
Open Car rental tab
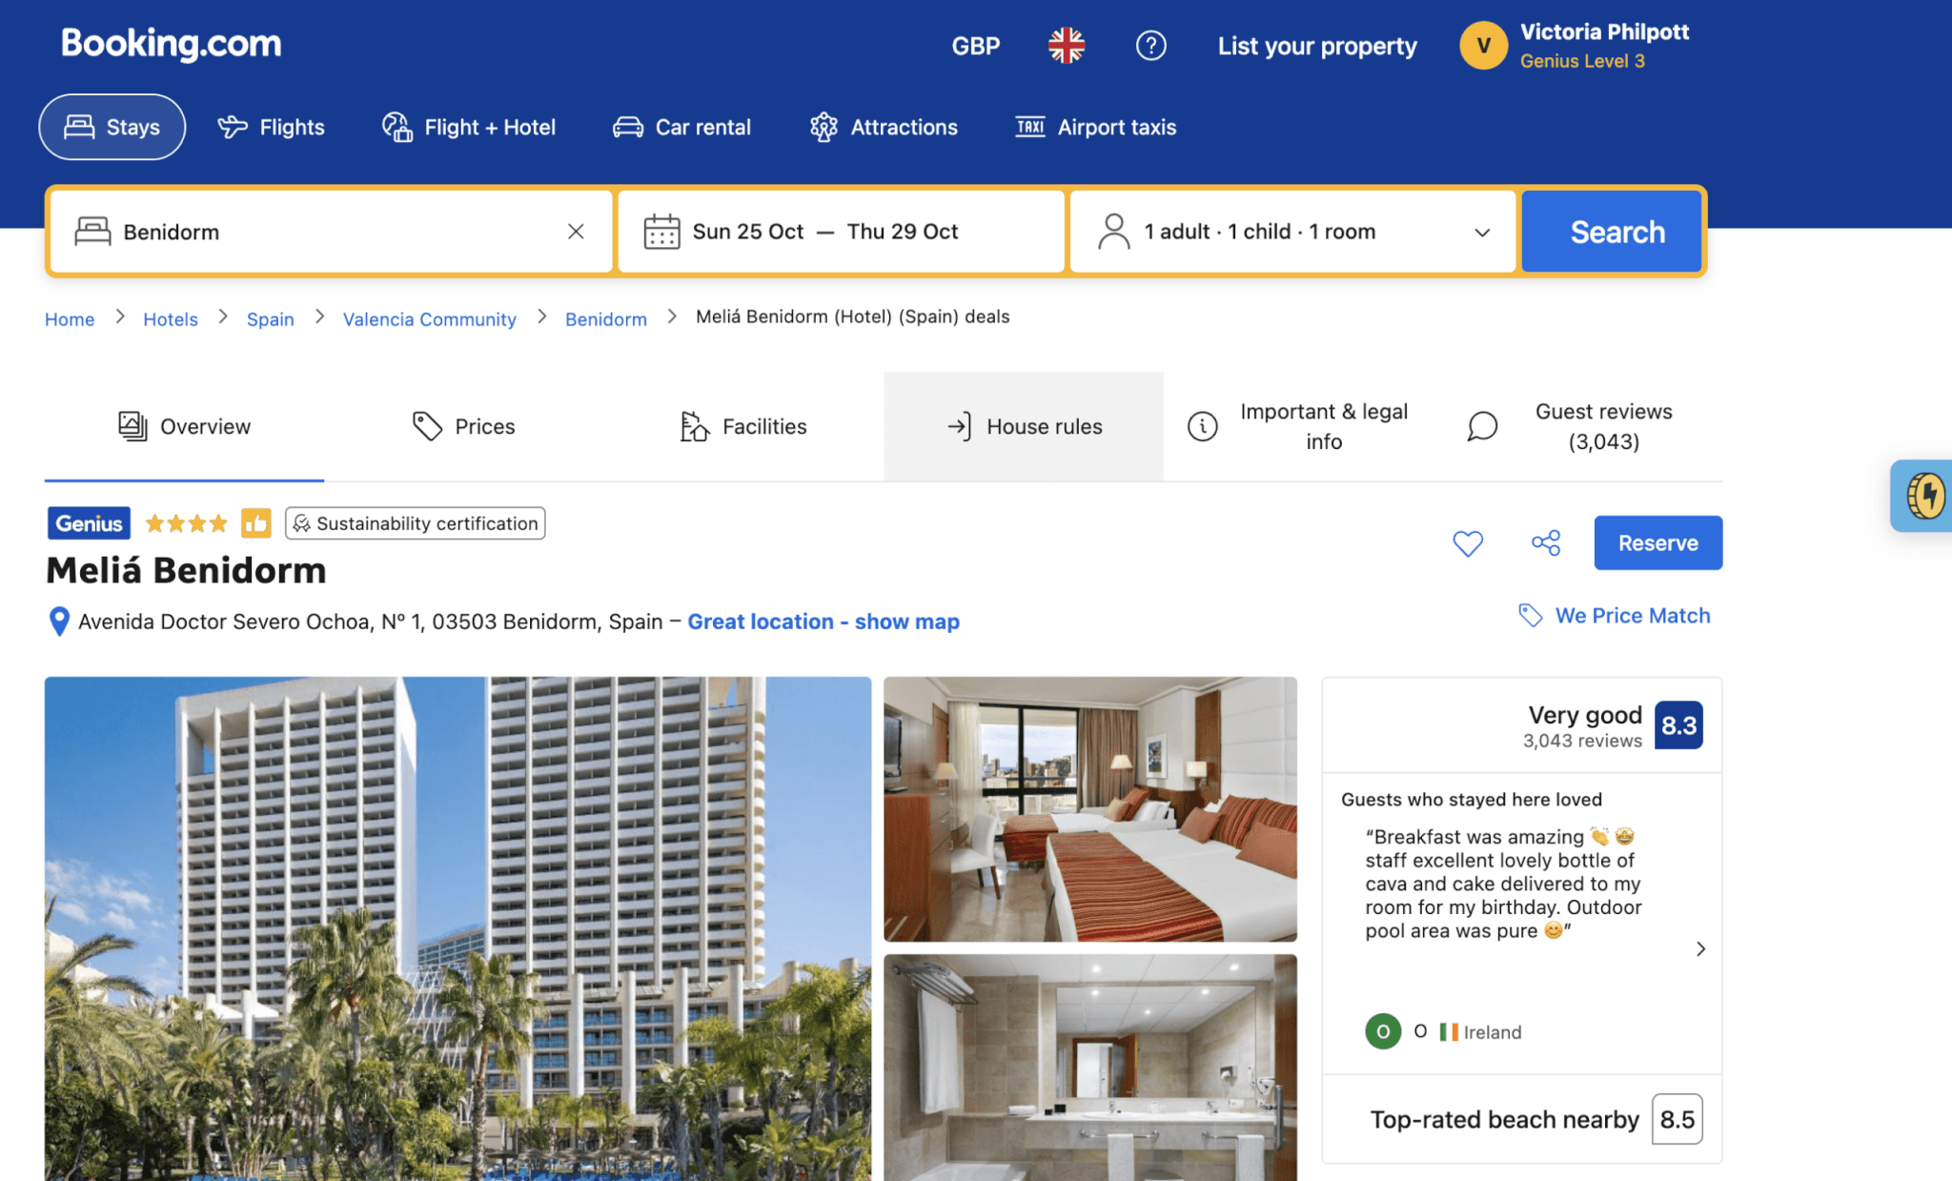(x=681, y=127)
